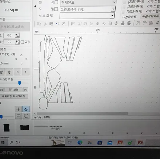Click the X delete icon in toolbar

point(64,24)
